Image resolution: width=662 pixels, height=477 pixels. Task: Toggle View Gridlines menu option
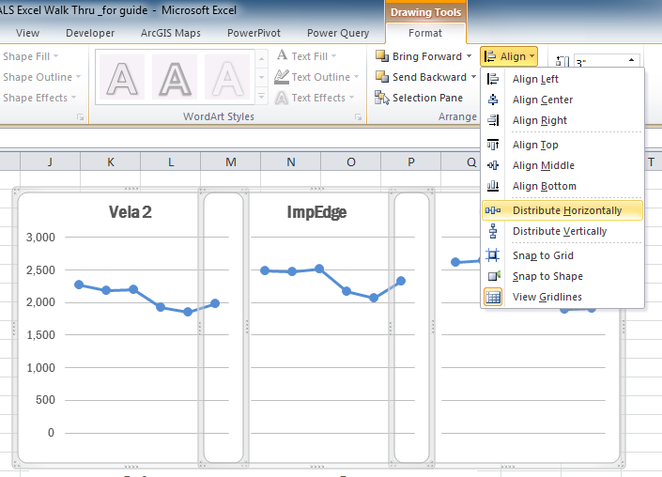tap(562, 297)
